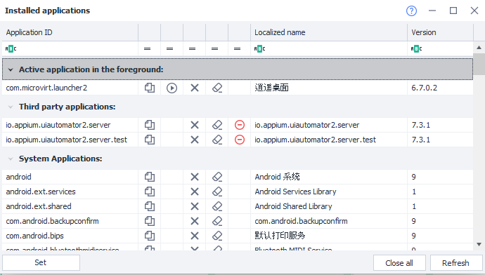Clear android.ext.shared data with eraser

217,206
